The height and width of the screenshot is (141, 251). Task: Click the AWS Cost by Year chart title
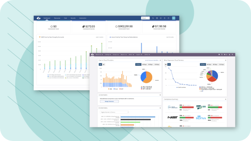coord(52,37)
